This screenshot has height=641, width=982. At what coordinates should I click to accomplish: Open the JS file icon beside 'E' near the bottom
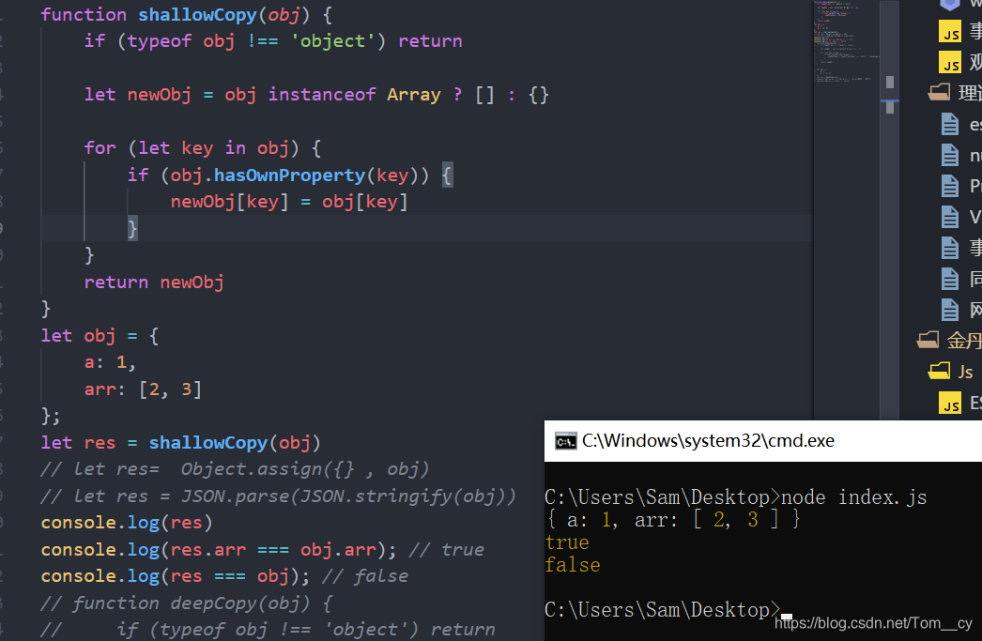coord(949,404)
